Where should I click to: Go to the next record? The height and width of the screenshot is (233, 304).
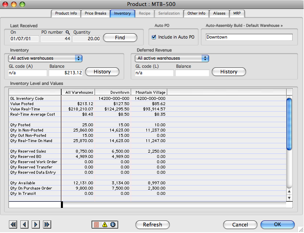pos(35,224)
